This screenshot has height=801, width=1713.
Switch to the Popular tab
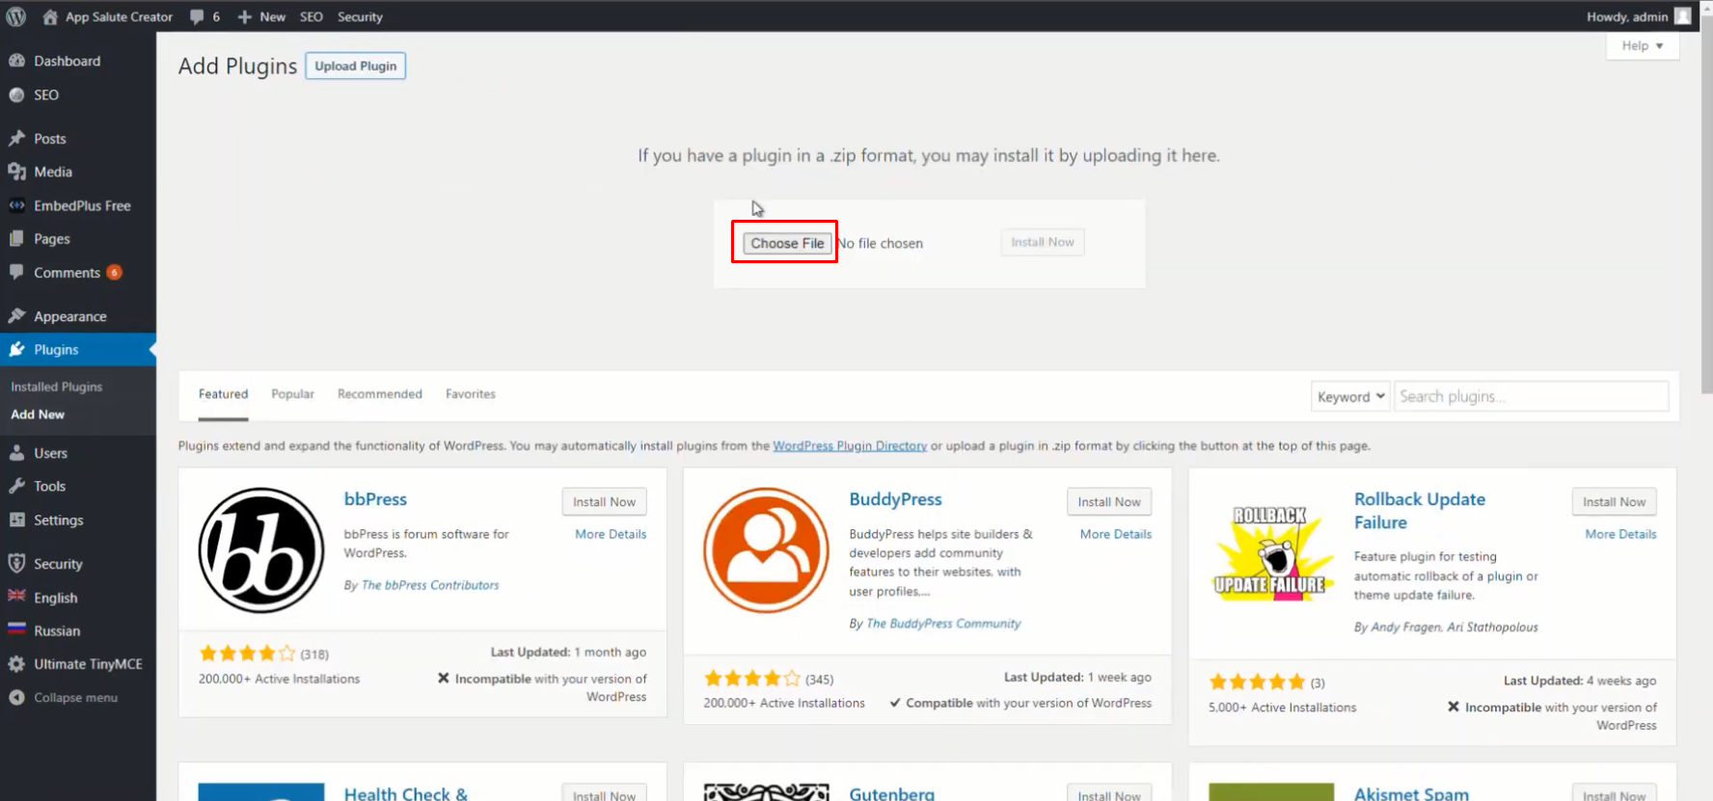(x=292, y=394)
